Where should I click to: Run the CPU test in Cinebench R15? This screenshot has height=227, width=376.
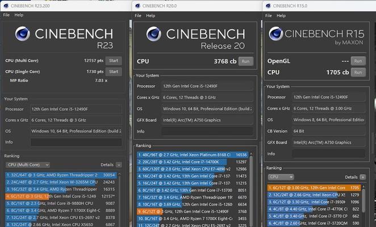pyautogui.click(x=358, y=72)
